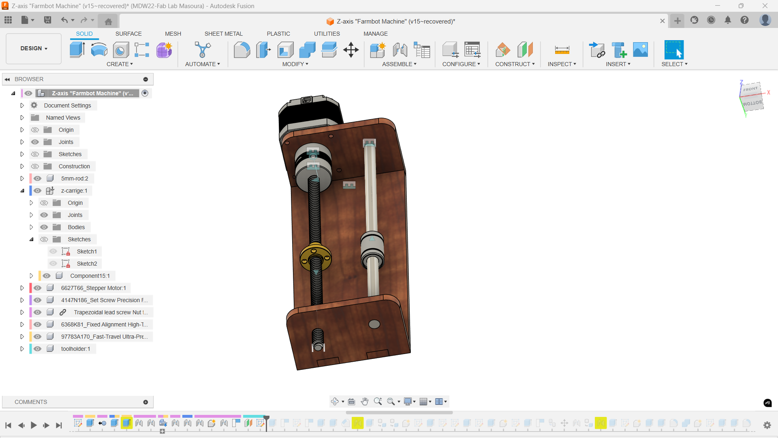This screenshot has height=438, width=778.
Task: Open the DESIGN workspace dropdown
Action: (34, 48)
